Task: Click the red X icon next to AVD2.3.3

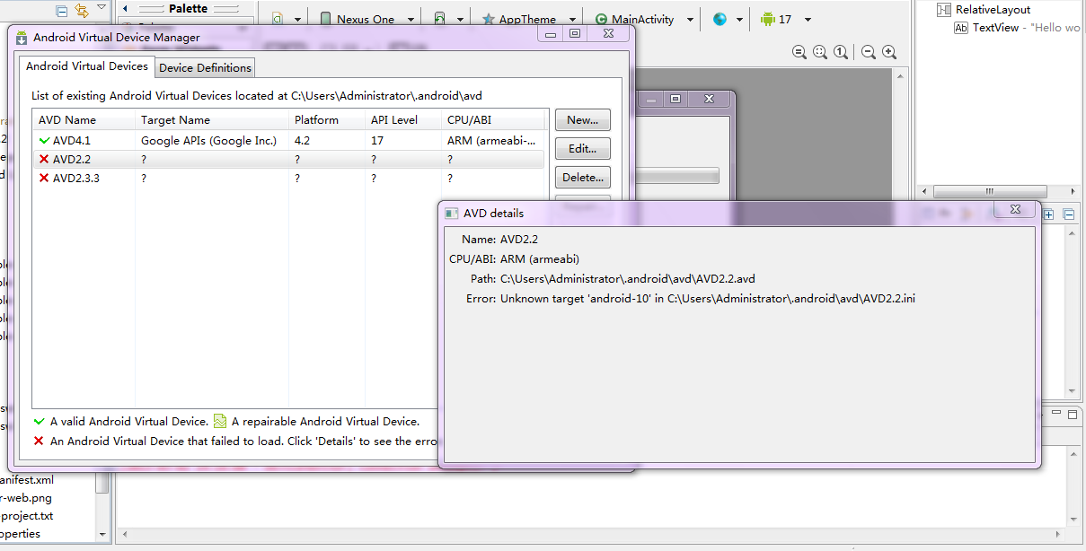Action: (44, 179)
